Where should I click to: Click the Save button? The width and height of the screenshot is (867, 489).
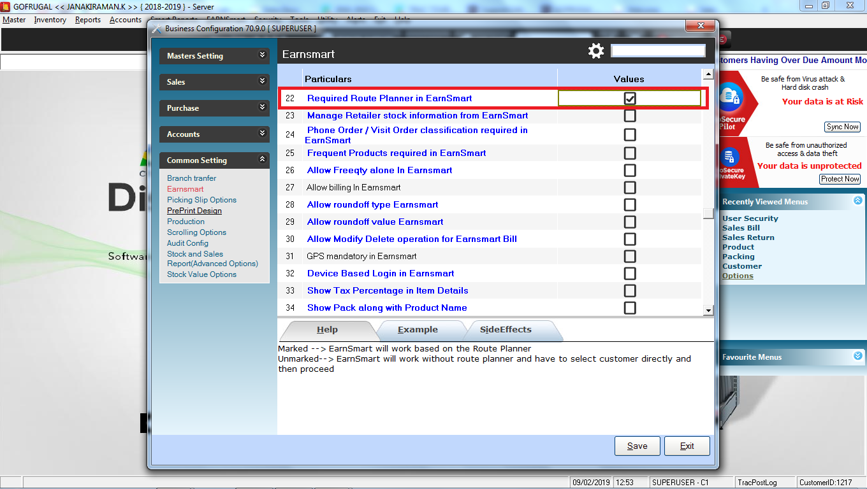click(637, 446)
